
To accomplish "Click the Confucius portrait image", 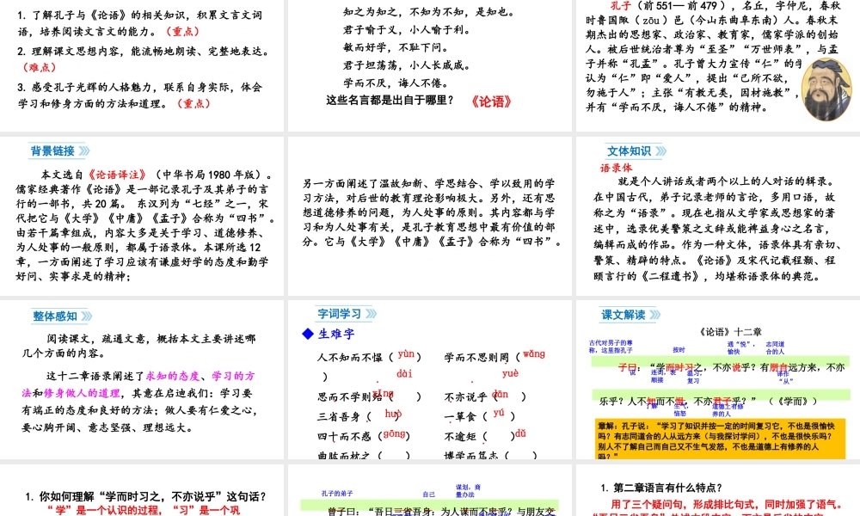I will pyautogui.click(x=826, y=89).
